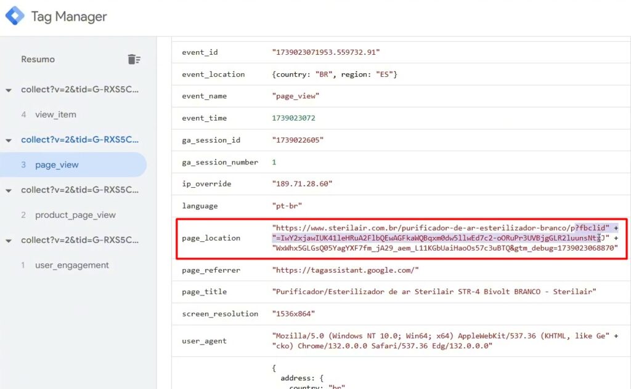Select the highlighted blue collect request label
The width and height of the screenshot is (631, 389).
79,140
